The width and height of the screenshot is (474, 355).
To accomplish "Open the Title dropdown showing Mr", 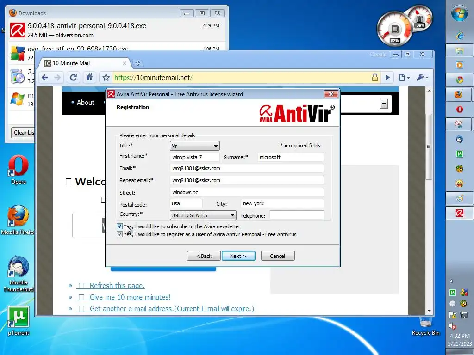I will pyautogui.click(x=195, y=146).
